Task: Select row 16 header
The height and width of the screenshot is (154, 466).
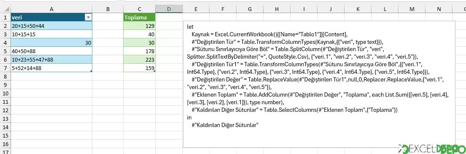Action: point(5,144)
